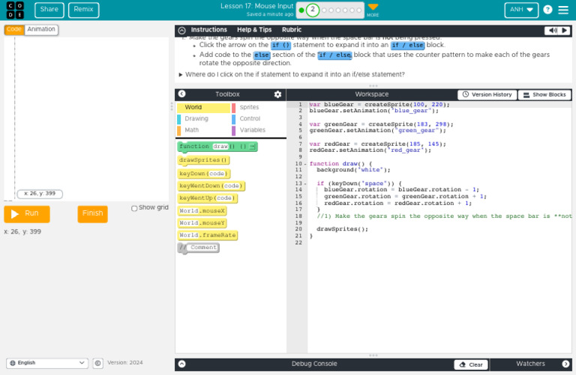Click the Code.org logo icon
Image resolution: width=576 pixels, height=375 pixels.
coord(15,10)
